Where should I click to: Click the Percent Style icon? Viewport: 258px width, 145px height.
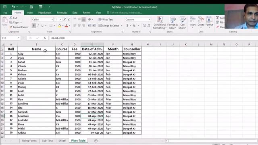(x=134, y=25)
